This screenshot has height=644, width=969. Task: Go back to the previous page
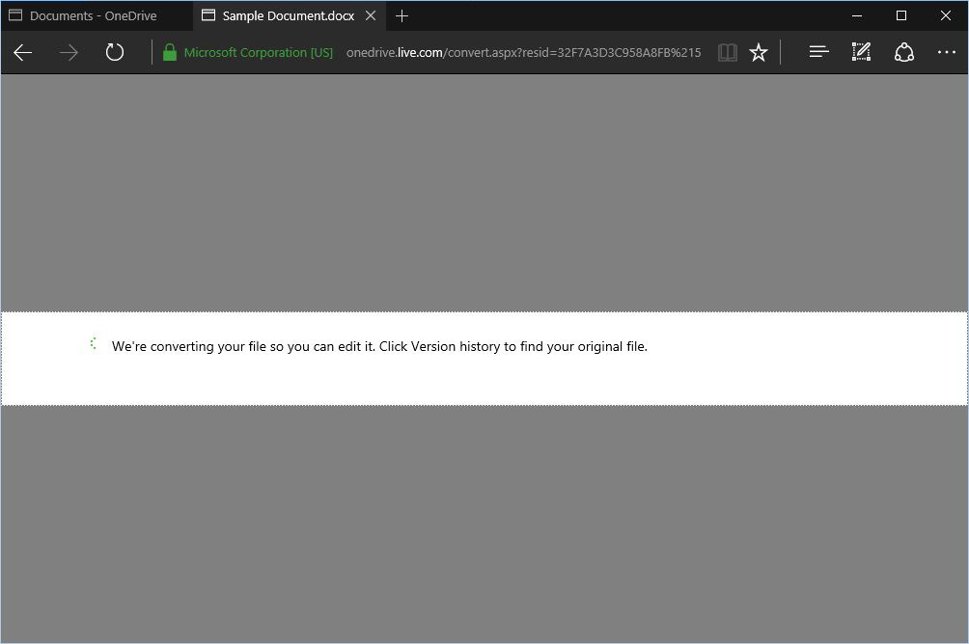[23, 52]
